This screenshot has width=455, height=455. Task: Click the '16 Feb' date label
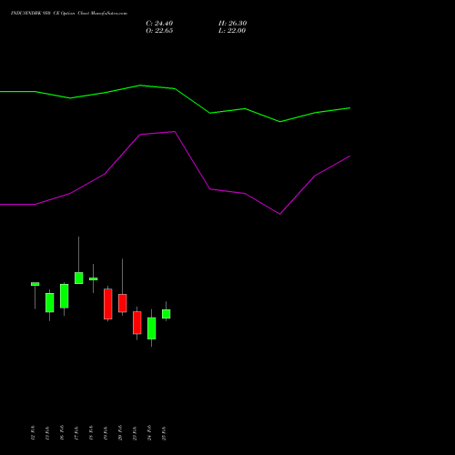tap(62, 433)
